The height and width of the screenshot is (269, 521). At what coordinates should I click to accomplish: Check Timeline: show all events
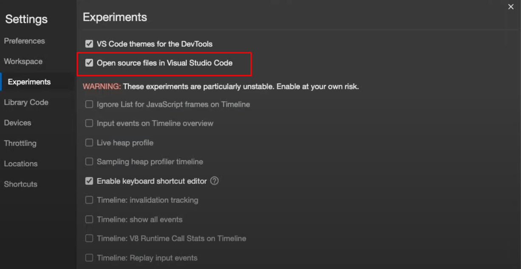tap(89, 219)
